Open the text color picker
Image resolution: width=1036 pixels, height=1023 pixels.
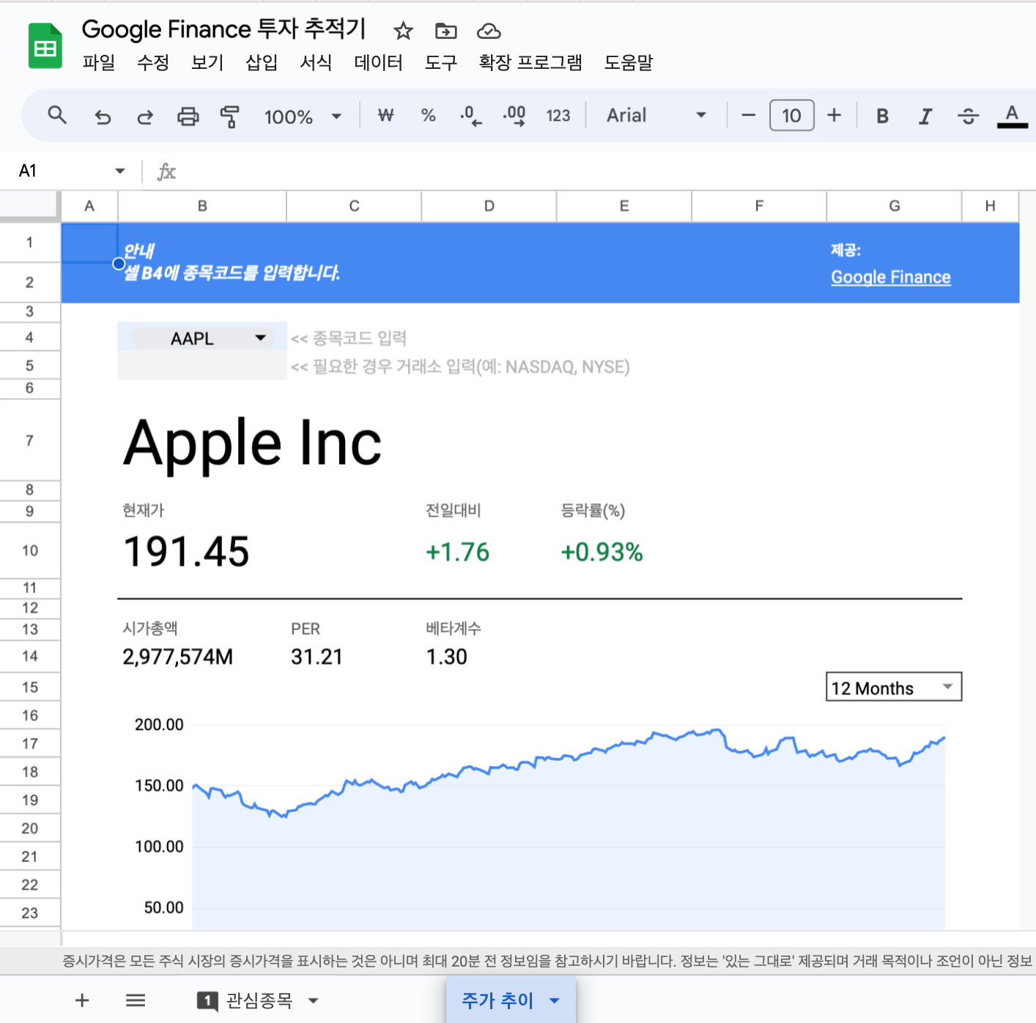(1012, 116)
